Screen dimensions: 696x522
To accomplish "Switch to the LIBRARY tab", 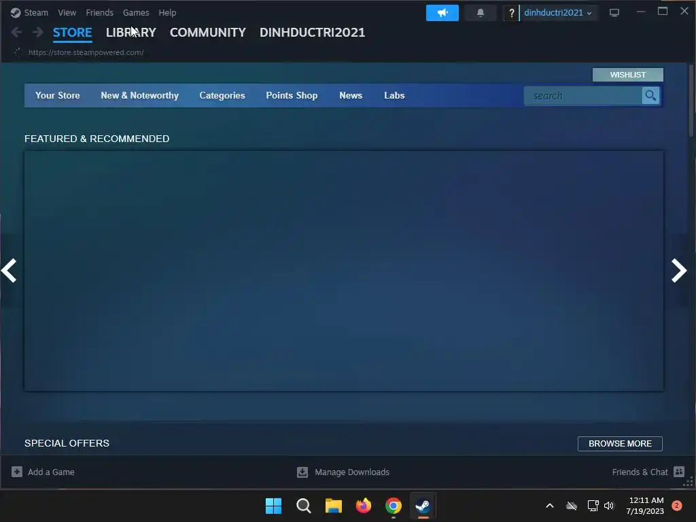I will click(x=131, y=33).
